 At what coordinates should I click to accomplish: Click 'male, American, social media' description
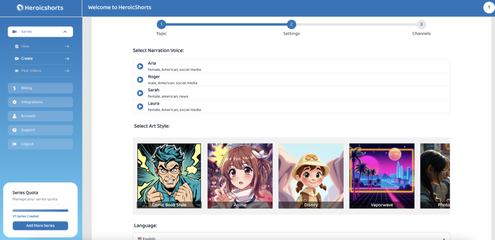tap(173, 83)
